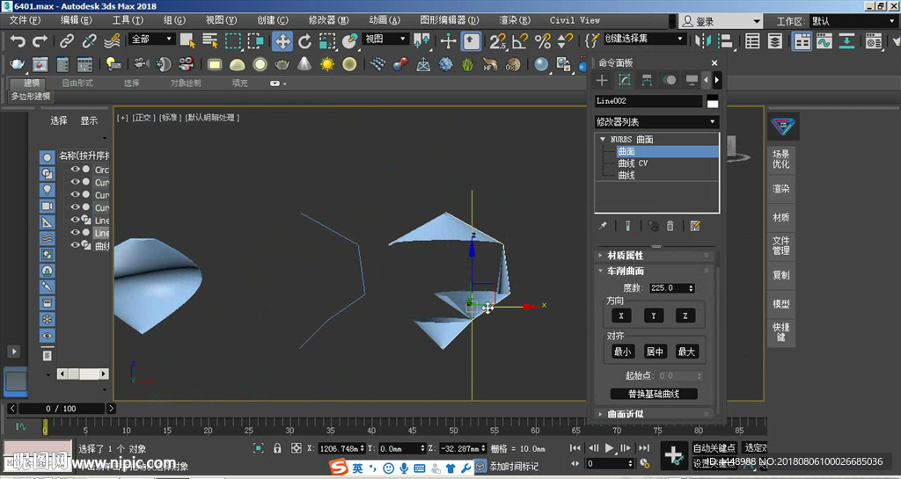Activate the Select and Rotate tool

(x=305, y=40)
